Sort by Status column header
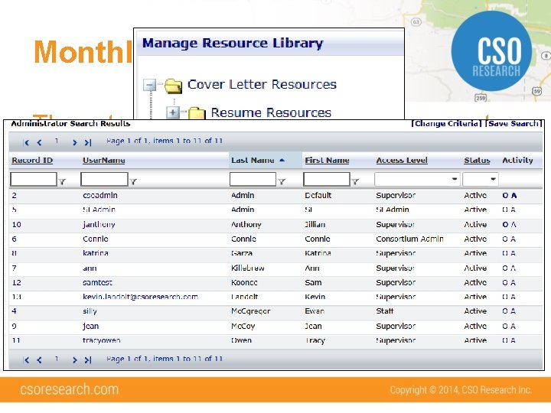Image resolution: width=551 pixels, height=413 pixels. pos(477,160)
